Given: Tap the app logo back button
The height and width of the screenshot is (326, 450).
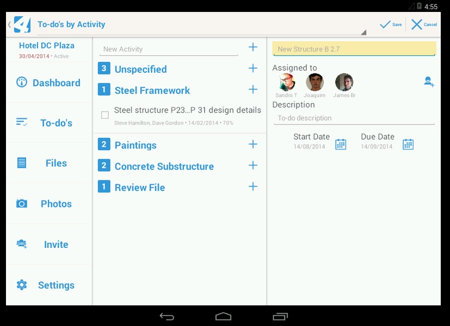Looking at the screenshot, I should coord(20,24).
